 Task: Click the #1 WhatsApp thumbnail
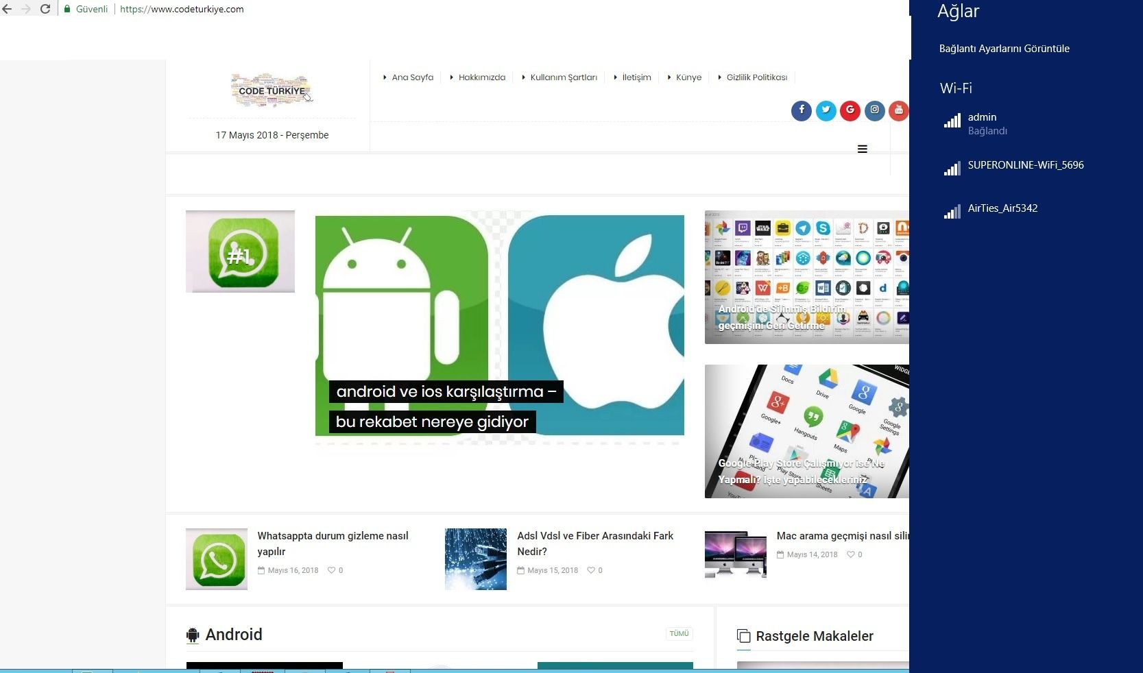(240, 252)
